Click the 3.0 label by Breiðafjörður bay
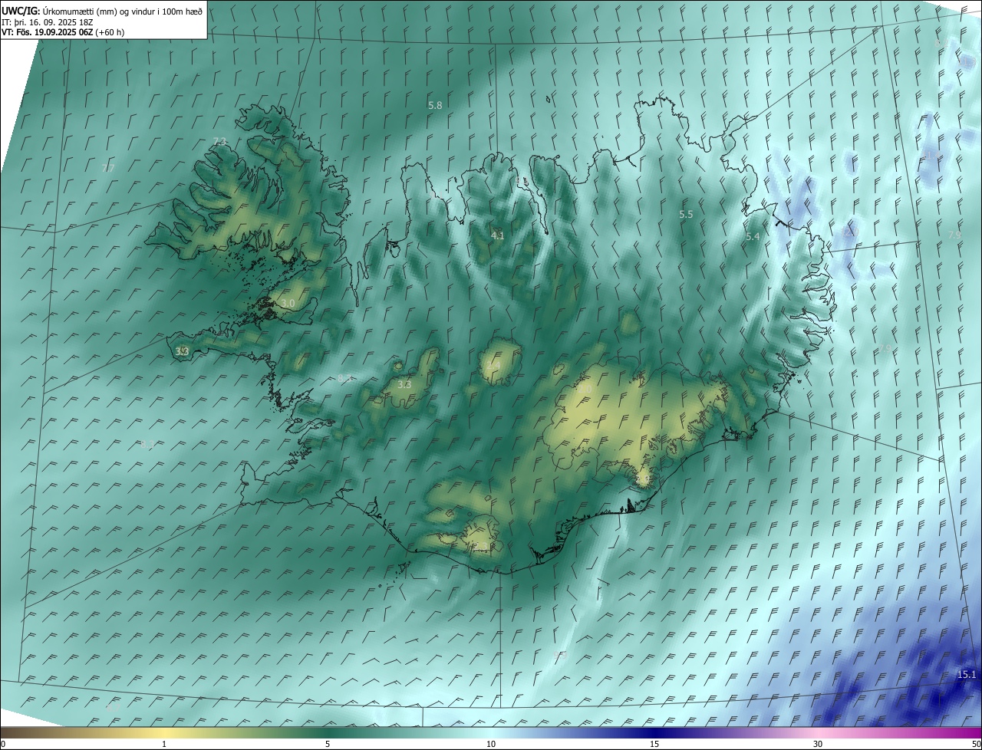The image size is (982, 750). pos(288,304)
